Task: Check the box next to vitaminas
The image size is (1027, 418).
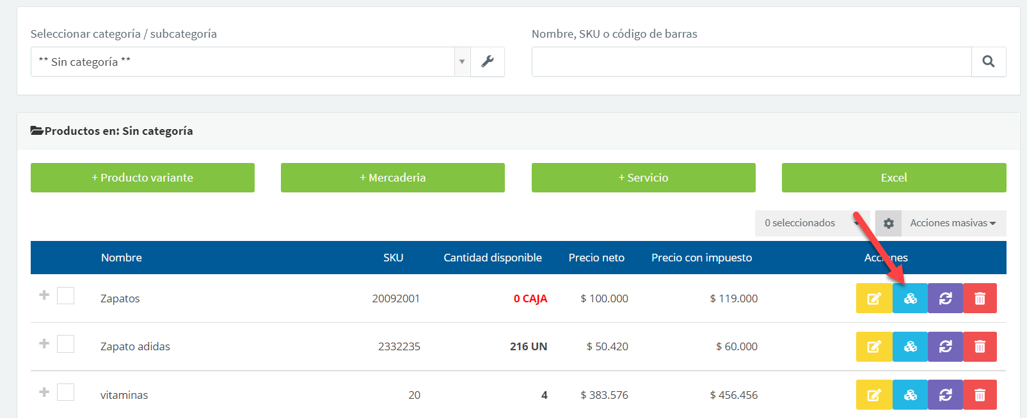Action: coord(66,392)
